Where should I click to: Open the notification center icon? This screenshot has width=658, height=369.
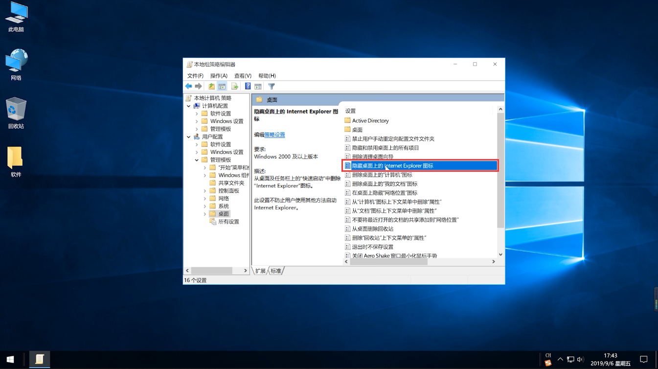(x=644, y=360)
